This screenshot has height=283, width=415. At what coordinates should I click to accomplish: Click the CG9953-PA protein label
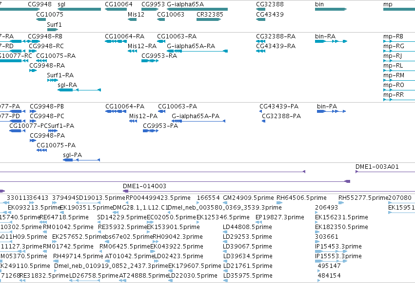tap(160, 126)
